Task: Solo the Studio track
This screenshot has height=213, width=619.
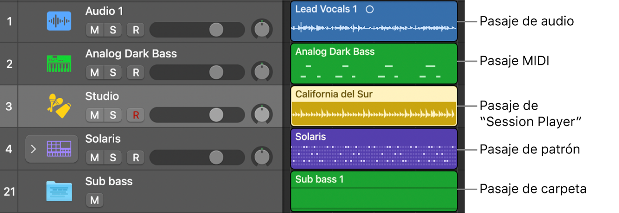Action: (x=113, y=115)
